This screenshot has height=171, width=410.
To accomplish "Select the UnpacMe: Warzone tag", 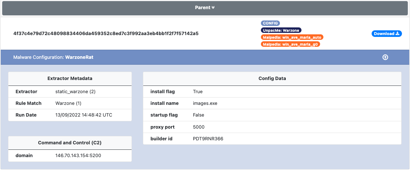I will pyautogui.click(x=281, y=30).
